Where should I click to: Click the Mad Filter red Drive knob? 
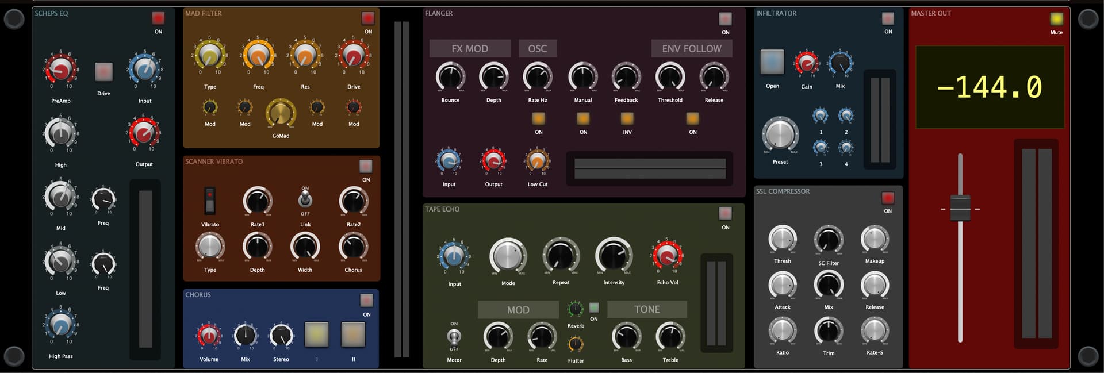point(354,56)
